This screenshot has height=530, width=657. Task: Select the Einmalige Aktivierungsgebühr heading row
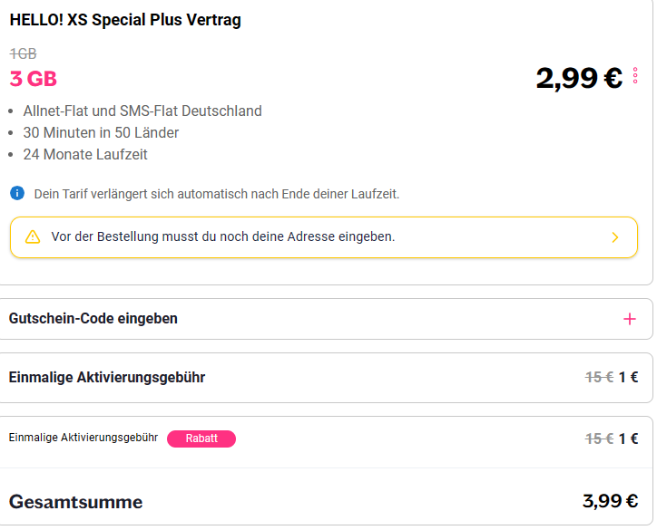326,378
